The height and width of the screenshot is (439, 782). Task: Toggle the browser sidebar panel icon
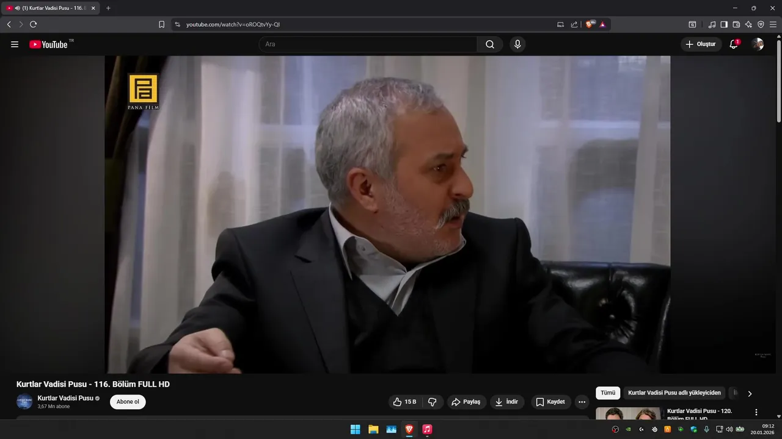coord(724,24)
